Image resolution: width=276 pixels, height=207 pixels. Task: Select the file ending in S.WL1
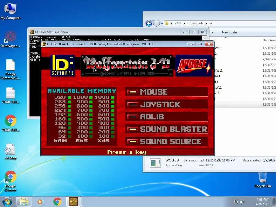coord(245,70)
